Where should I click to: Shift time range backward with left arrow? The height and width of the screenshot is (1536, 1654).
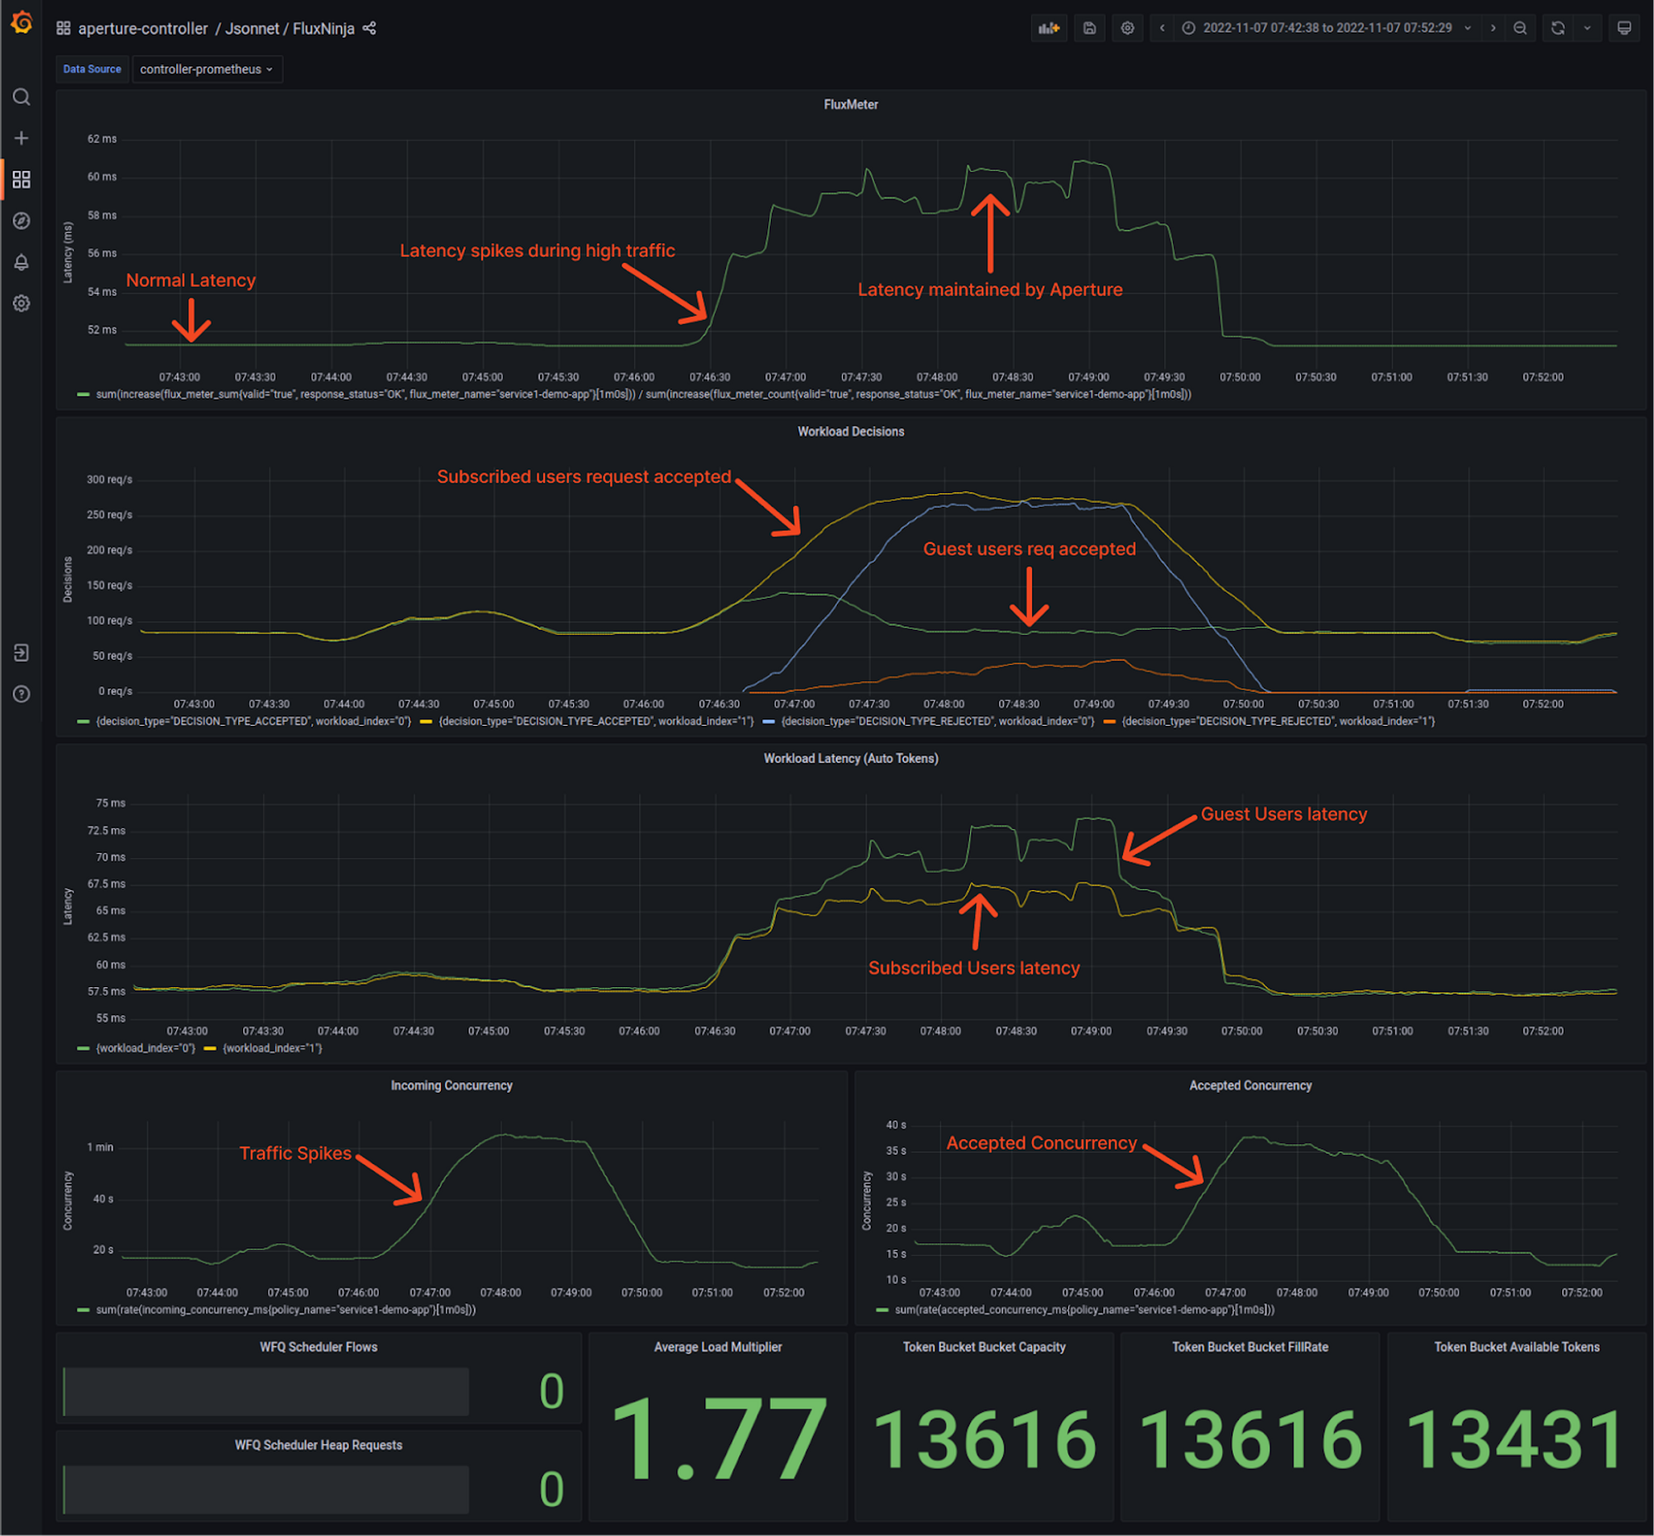(1162, 28)
